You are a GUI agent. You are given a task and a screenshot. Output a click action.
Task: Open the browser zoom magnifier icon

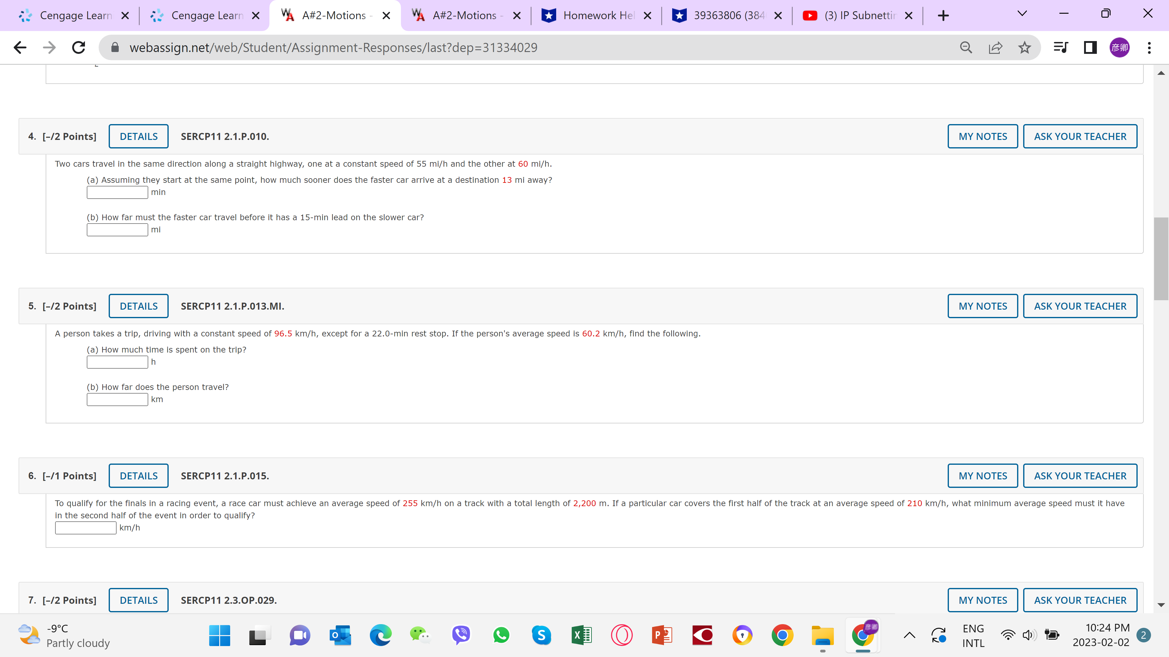tap(966, 48)
